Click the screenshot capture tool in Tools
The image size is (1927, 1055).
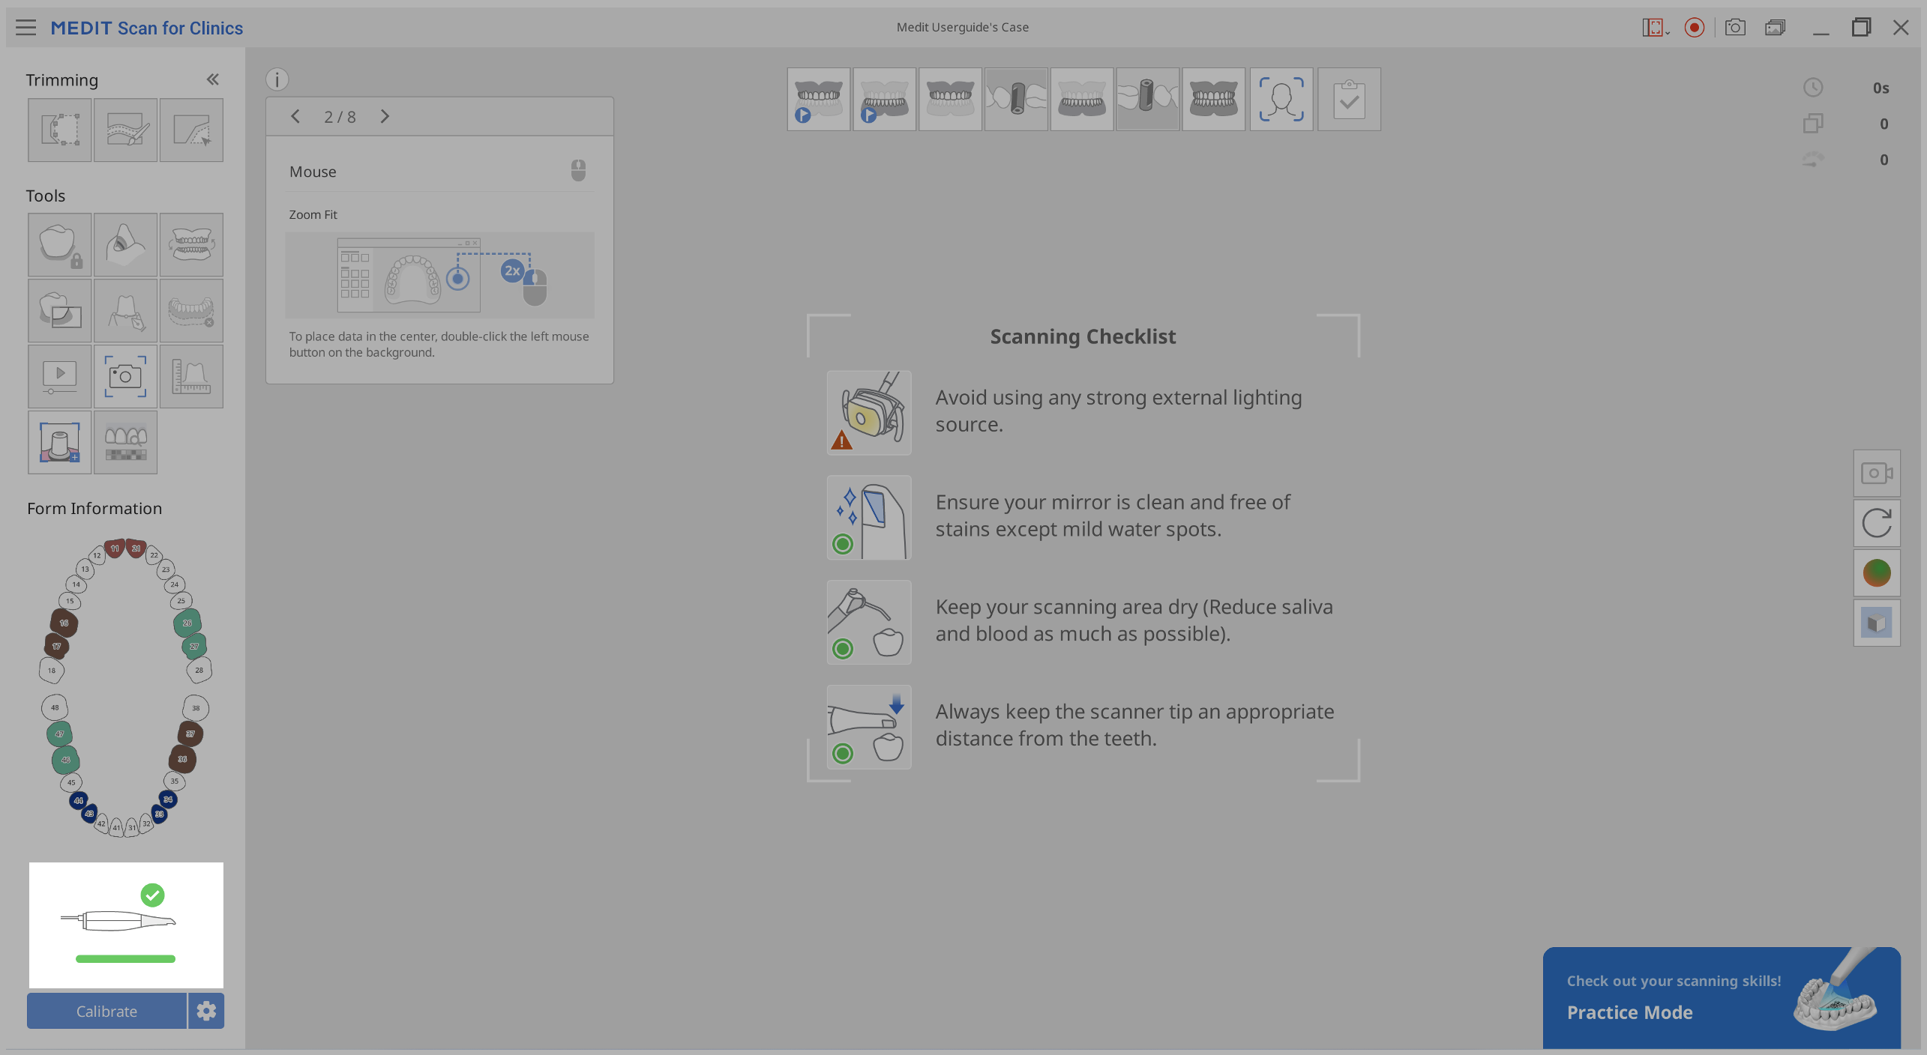(x=125, y=376)
